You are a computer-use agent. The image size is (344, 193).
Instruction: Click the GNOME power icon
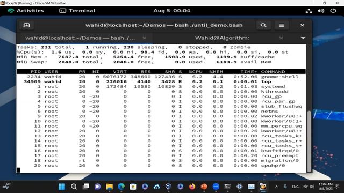[333, 11]
